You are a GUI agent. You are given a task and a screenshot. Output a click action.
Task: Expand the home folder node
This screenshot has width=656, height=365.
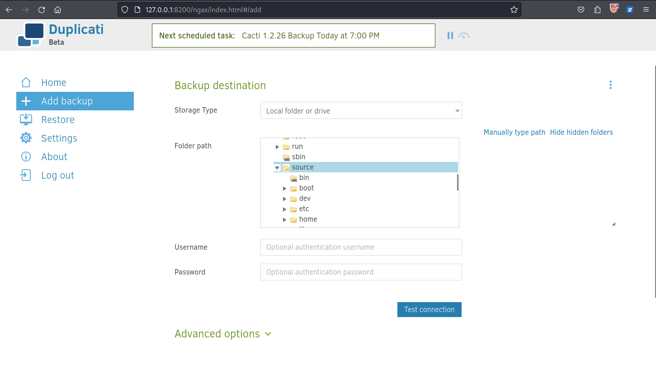[285, 220]
